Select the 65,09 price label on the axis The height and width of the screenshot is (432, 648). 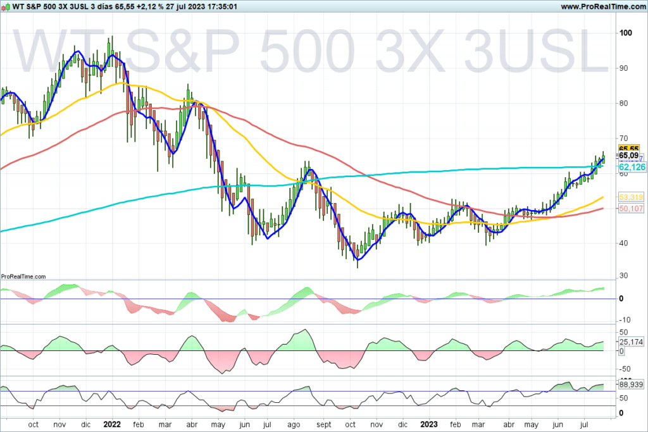[x=628, y=156]
